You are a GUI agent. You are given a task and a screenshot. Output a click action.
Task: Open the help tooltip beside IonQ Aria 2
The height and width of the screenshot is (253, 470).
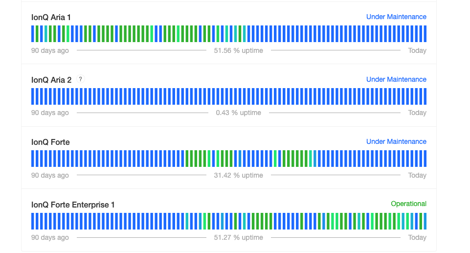[x=80, y=79]
